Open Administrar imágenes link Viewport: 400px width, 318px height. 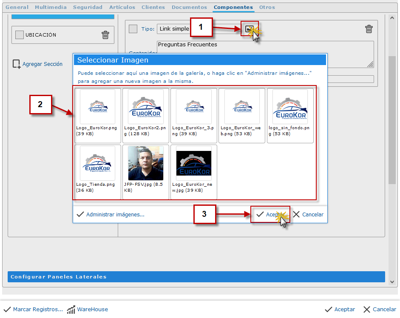tap(115, 215)
